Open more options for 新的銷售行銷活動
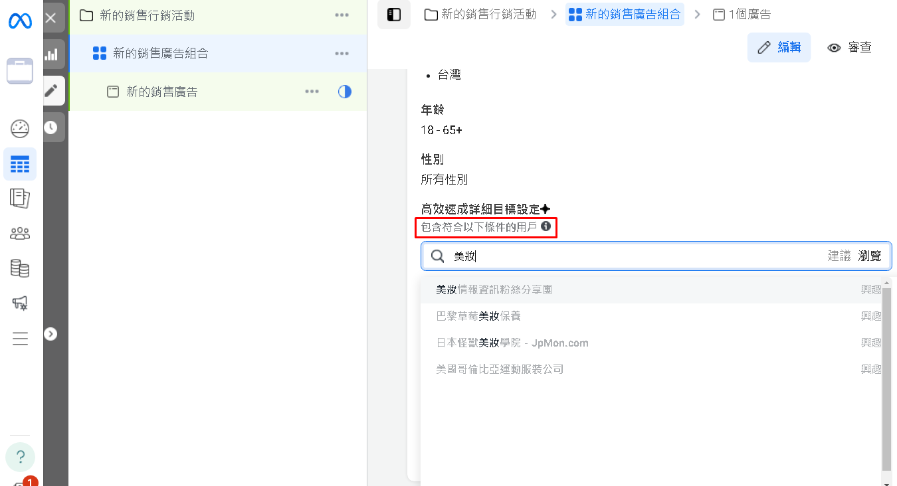This screenshot has height=486, width=897. coord(342,15)
